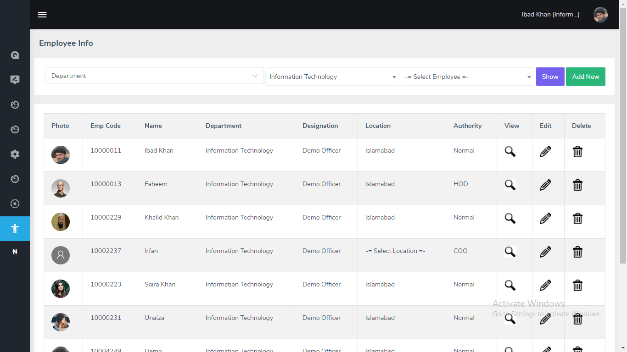
Task: Click the active person icon sidebar item
Action: click(15, 228)
